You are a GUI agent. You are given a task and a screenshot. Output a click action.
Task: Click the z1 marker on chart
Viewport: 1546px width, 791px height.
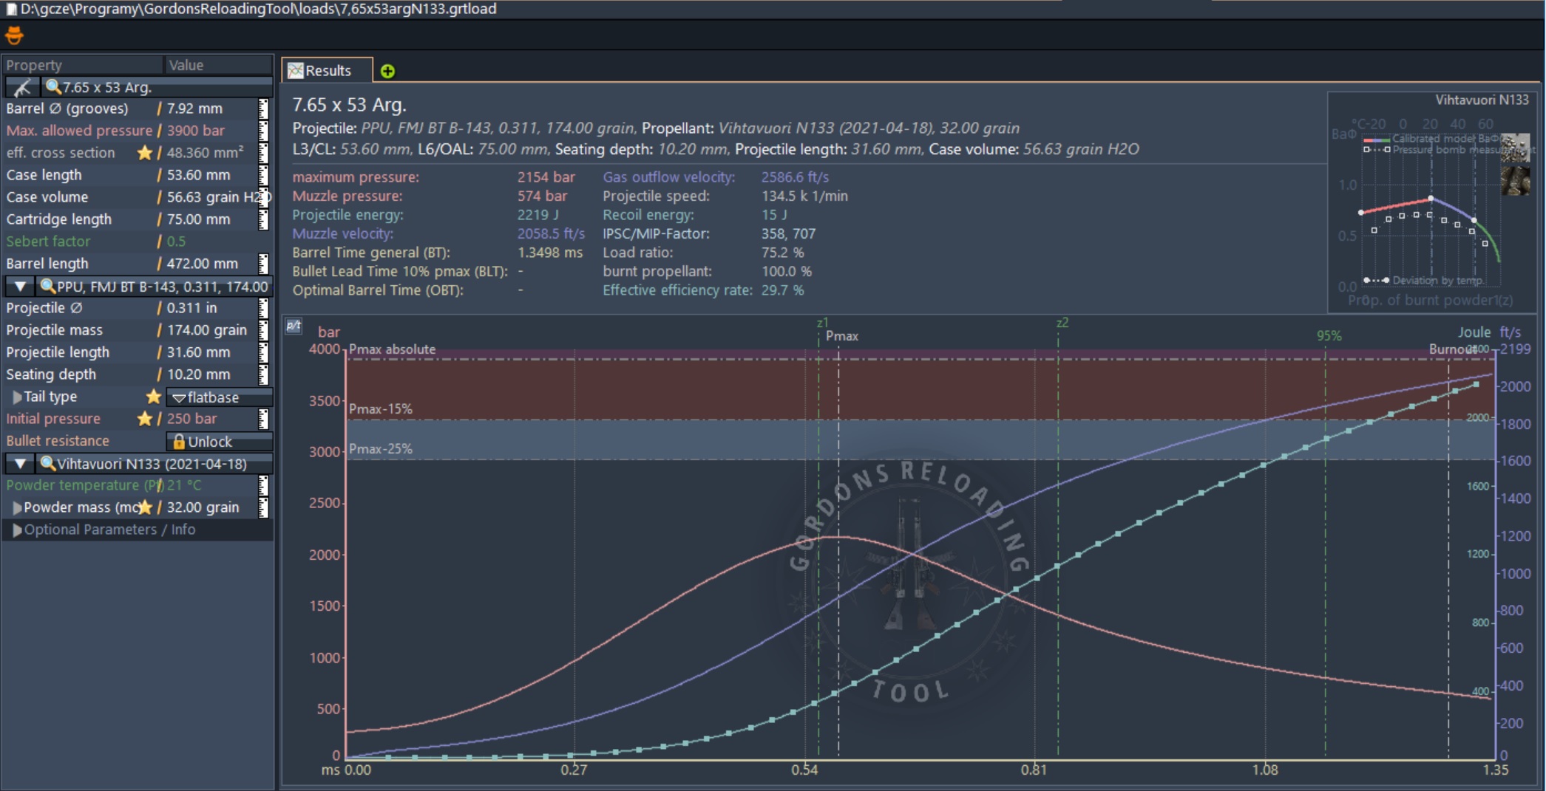pos(822,323)
